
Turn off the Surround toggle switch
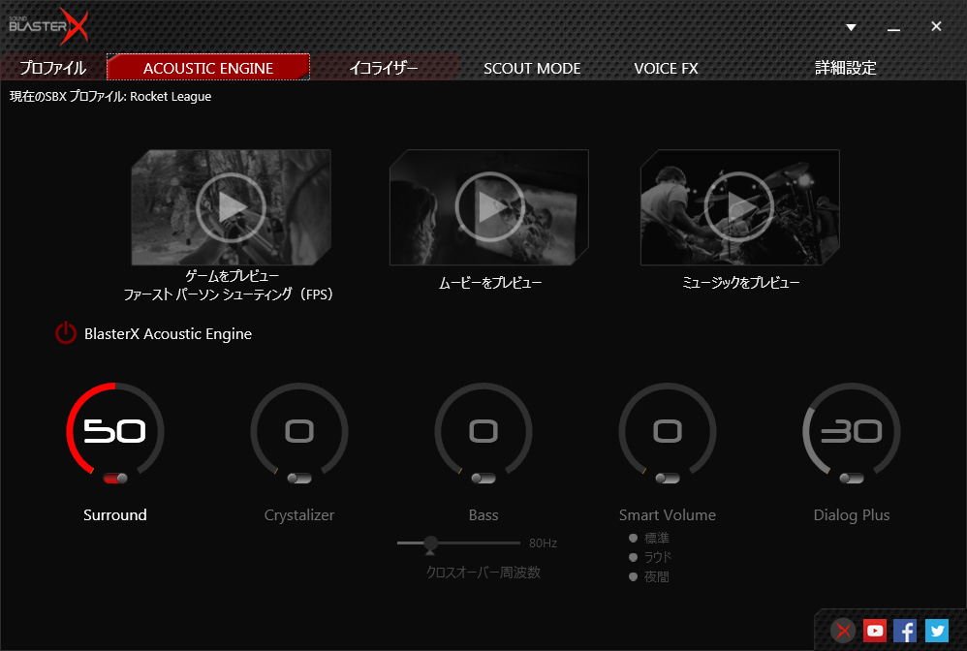(115, 478)
